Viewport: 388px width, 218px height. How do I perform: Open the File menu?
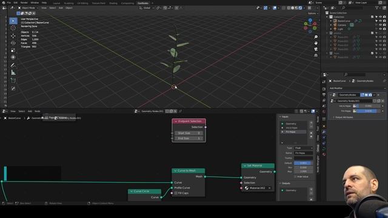[x=9, y=2]
